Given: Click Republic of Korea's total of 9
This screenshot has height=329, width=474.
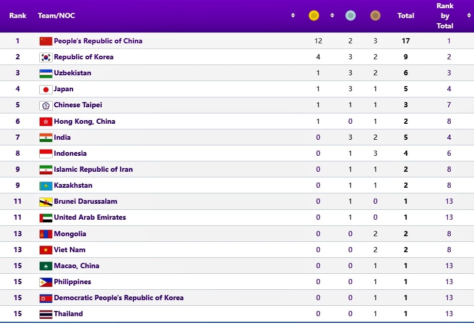Looking at the screenshot, I should (406, 57).
